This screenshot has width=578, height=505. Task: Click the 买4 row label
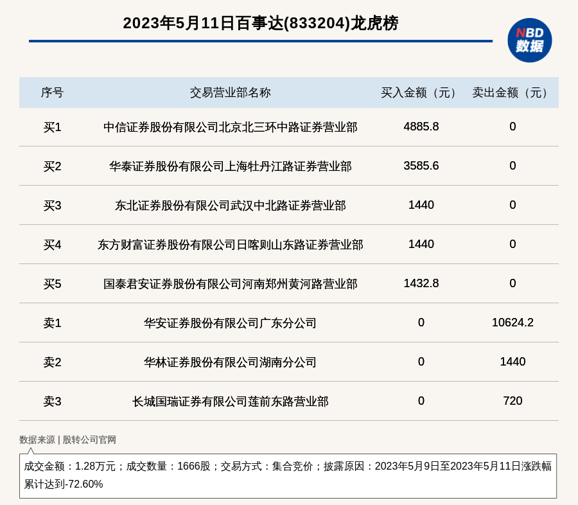[52, 245]
